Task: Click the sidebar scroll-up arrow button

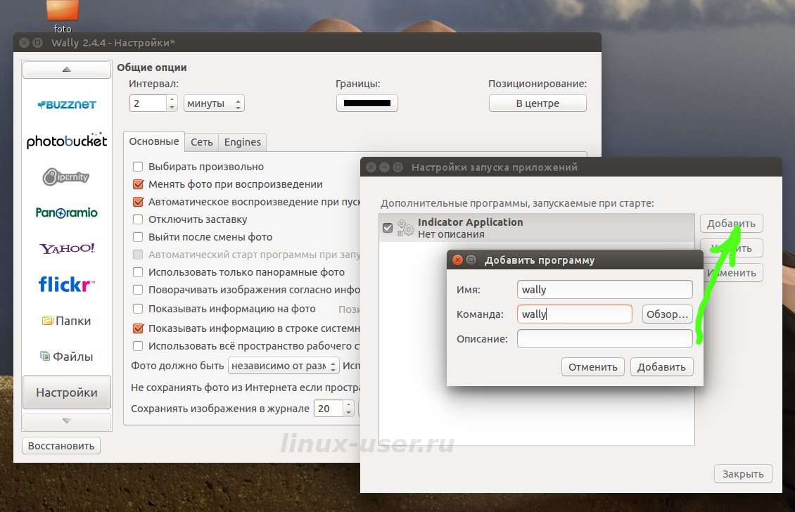Action: [x=66, y=70]
